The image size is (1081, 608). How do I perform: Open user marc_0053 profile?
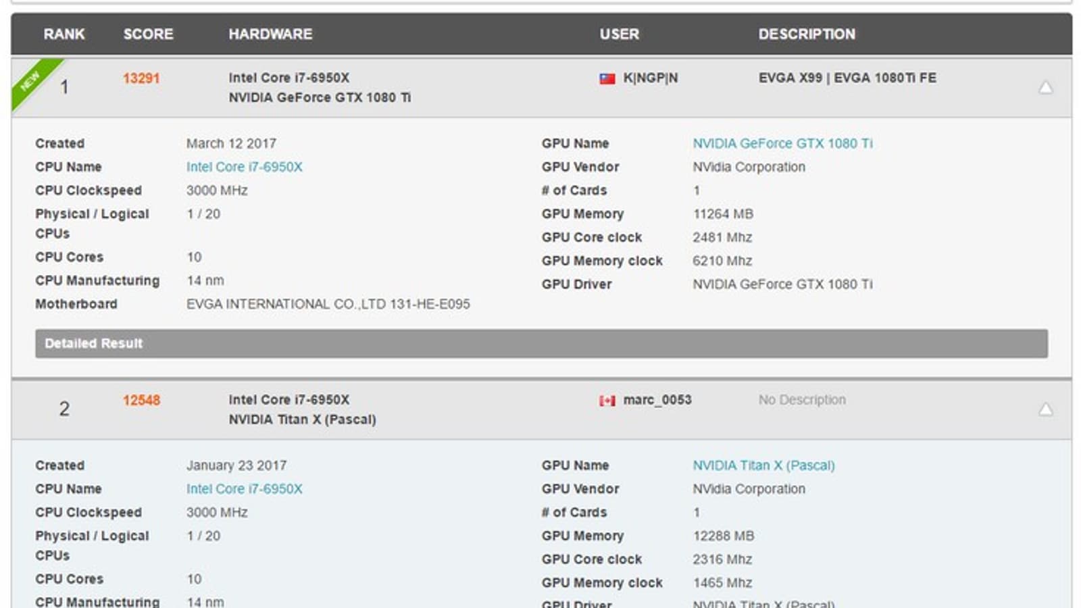click(x=657, y=400)
